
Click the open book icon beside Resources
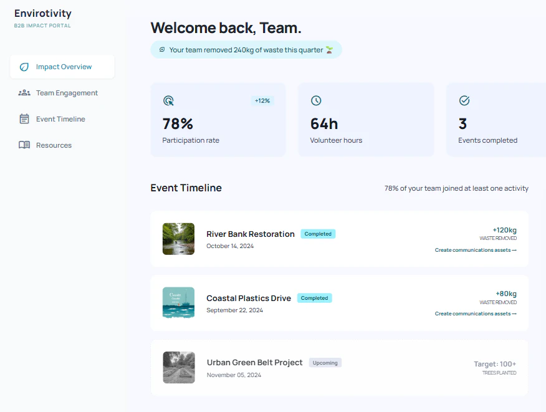click(x=24, y=145)
